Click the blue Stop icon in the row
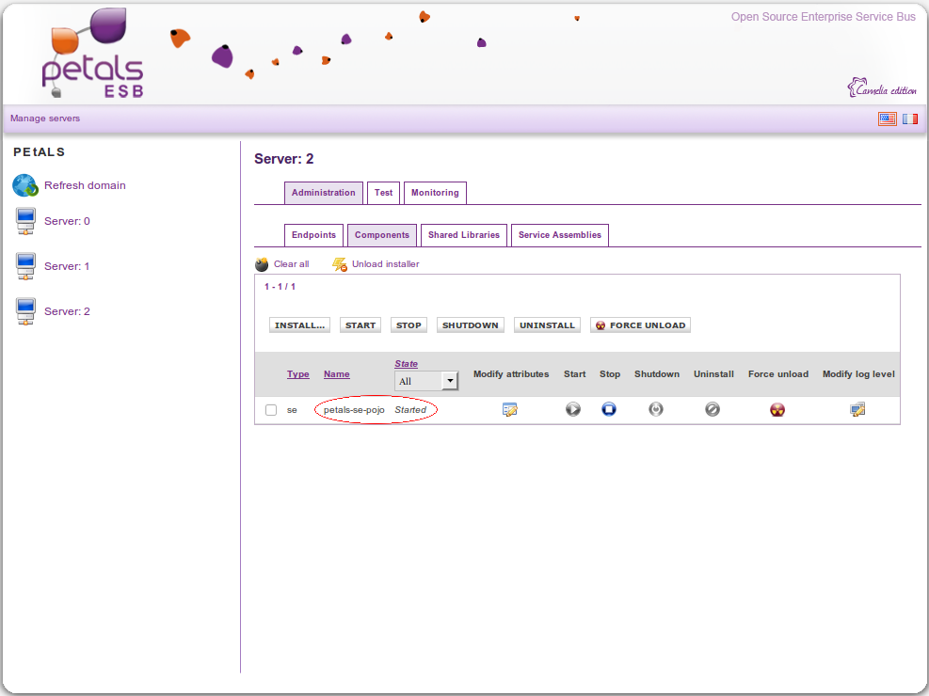This screenshot has height=696, width=929. [x=609, y=410]
